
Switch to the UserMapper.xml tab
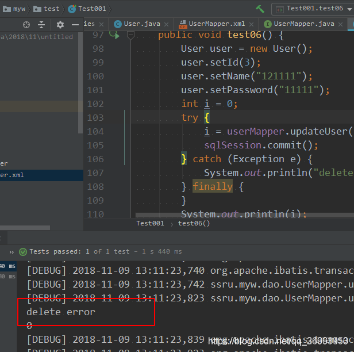pos(217,24)
